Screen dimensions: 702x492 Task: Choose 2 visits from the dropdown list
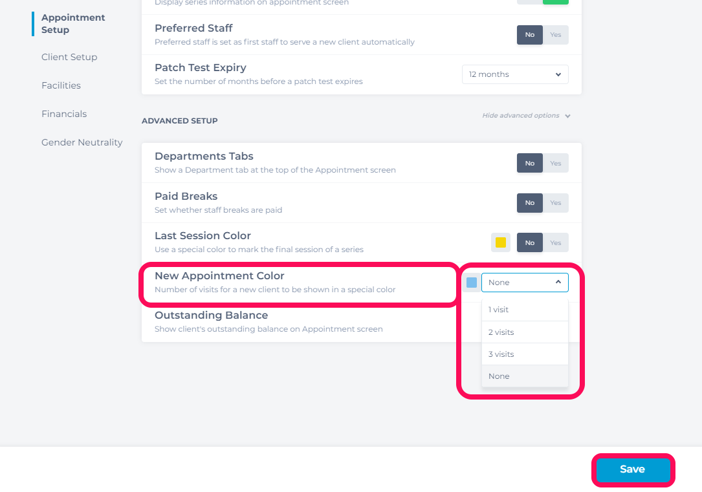[525, 332]
